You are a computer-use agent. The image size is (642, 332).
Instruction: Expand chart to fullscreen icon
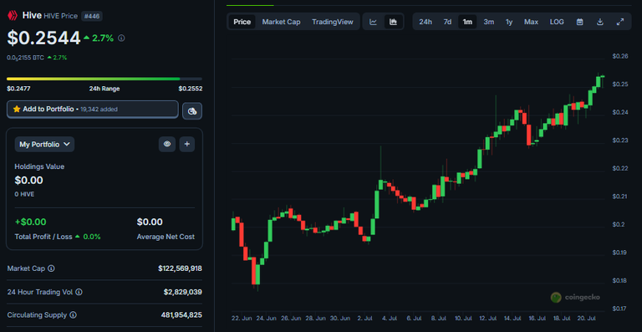point(620,22)
